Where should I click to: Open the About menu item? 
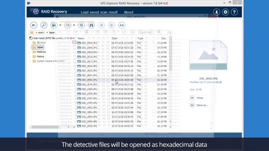pos(129,12)
